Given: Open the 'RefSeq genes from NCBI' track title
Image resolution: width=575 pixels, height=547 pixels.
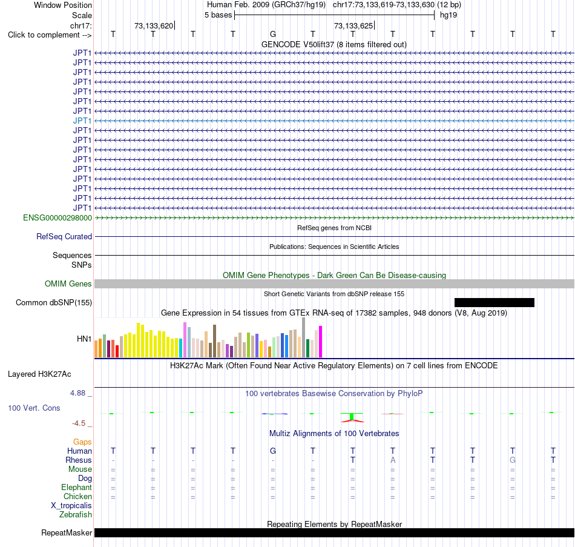Looking at the screenshot, I should click(x=334, y=228).
